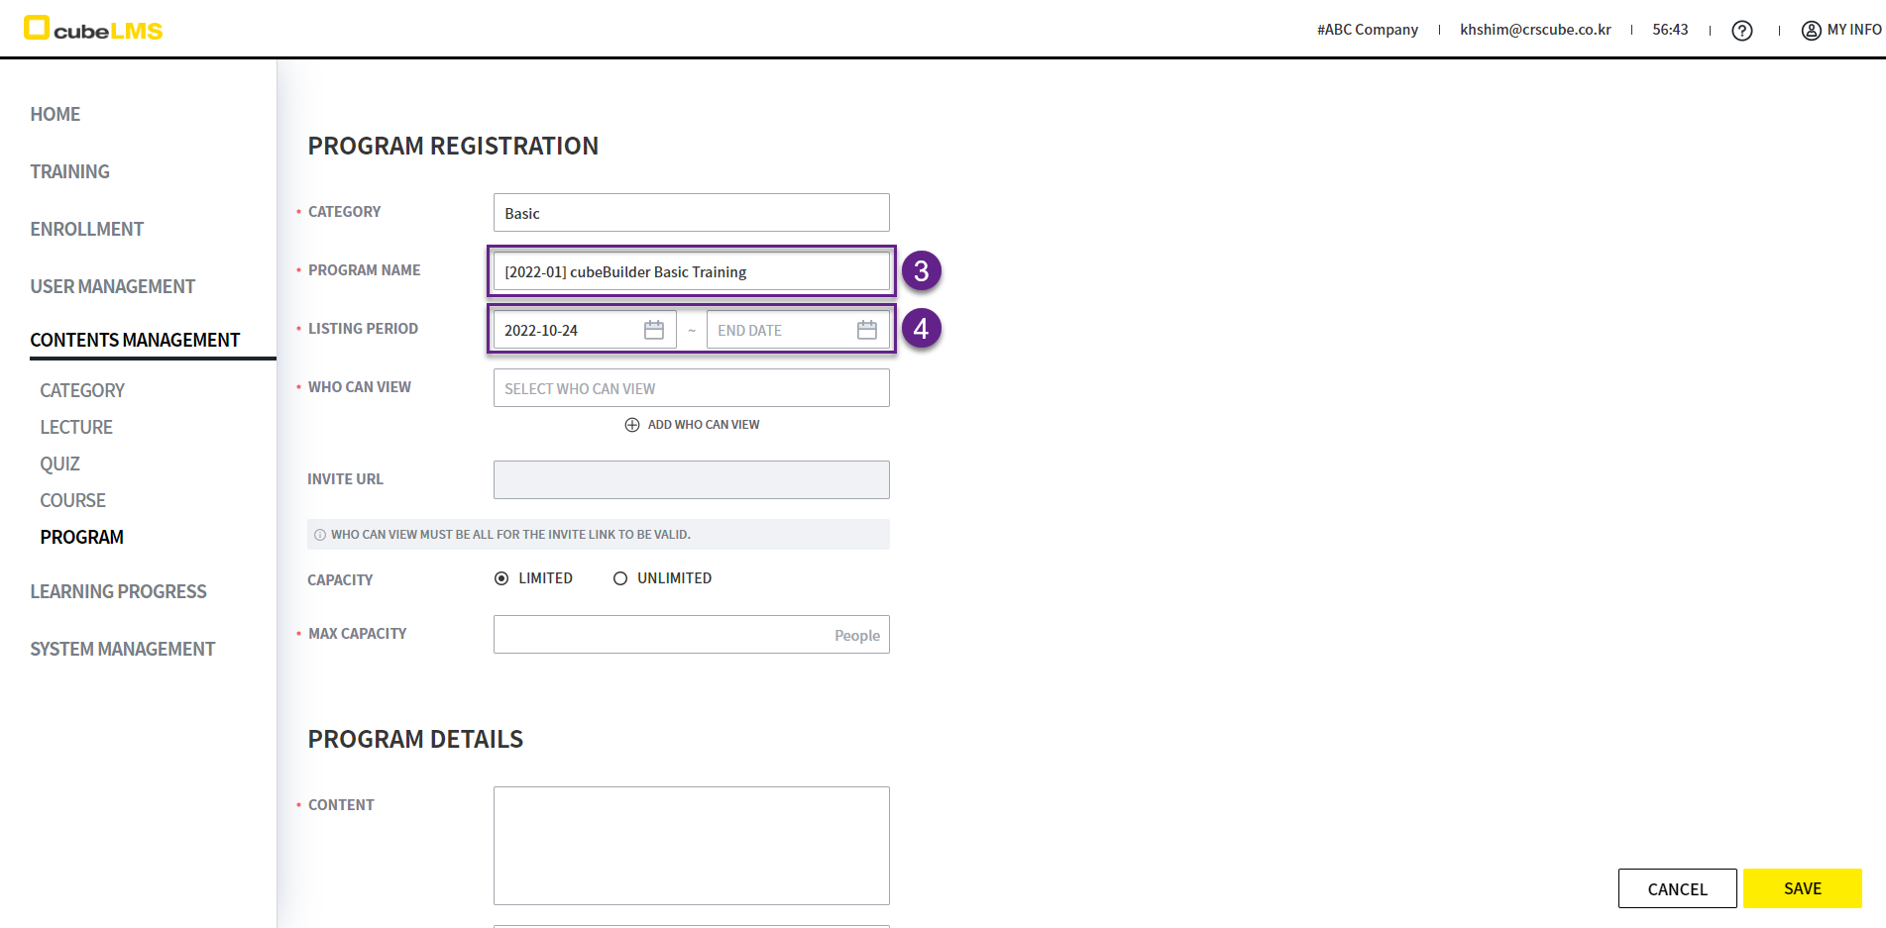Click the step 3 numbered marker

point(921,270)
